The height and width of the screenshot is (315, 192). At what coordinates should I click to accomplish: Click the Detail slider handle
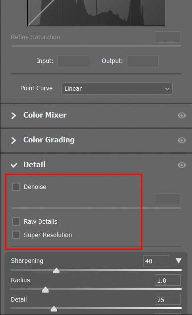click(x=54, y=309)
